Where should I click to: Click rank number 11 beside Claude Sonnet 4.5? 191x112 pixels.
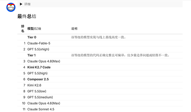point(24,109)
